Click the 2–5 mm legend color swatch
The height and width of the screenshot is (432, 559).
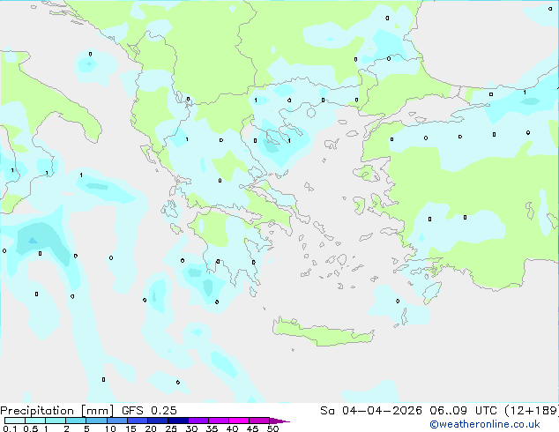(x=76, y=421)
